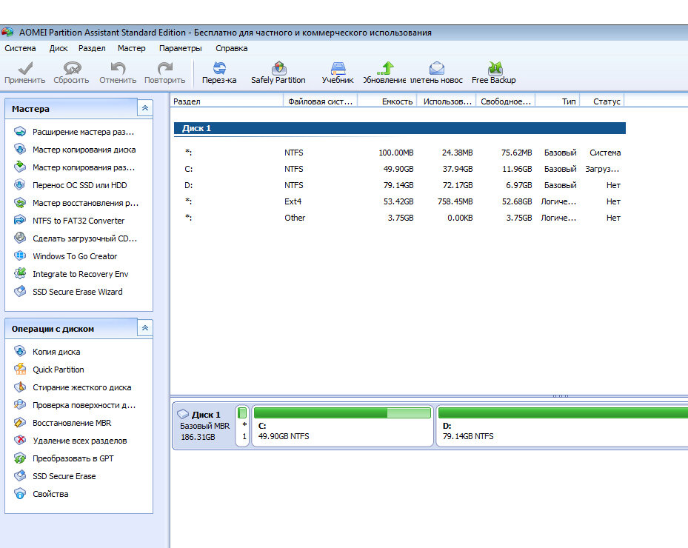Select the Ext4 53.42GB partition row
Screen dimensions: 688x548
pyautogui.click(x=400, y=201)
